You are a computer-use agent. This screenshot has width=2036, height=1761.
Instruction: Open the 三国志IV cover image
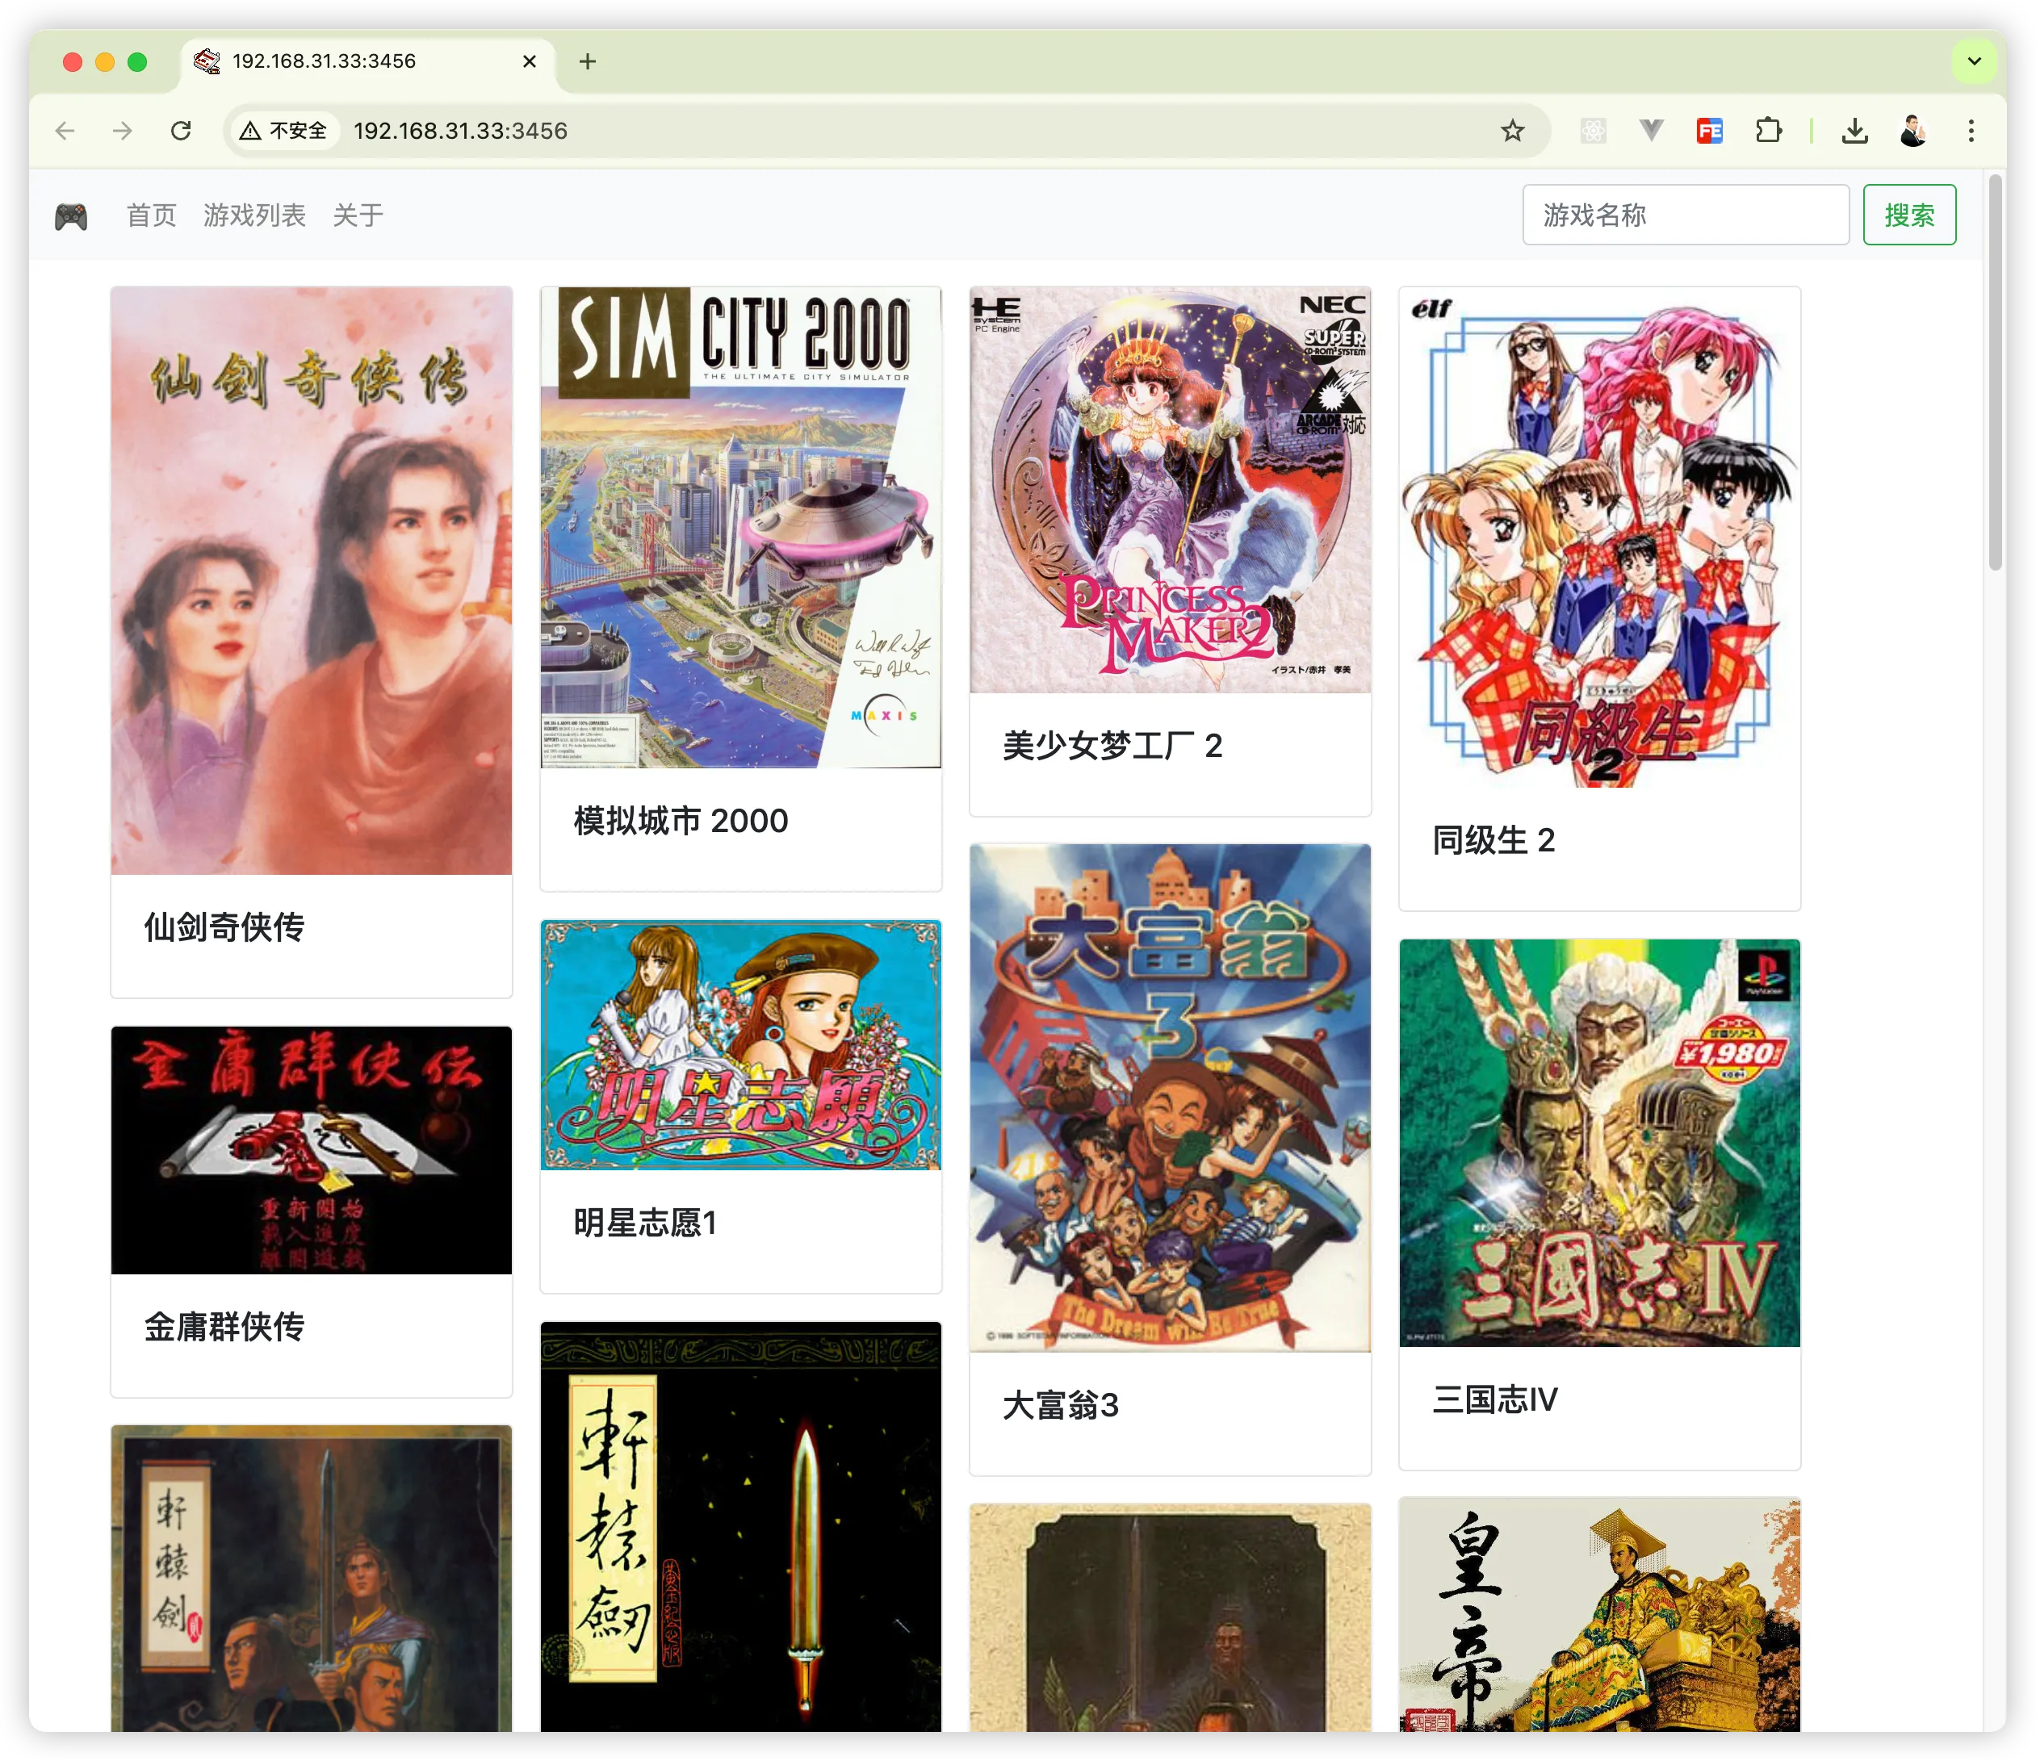point(1599,1143)
